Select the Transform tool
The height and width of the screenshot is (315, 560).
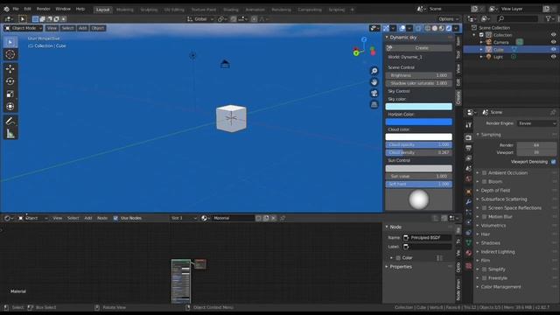point(10,107)
